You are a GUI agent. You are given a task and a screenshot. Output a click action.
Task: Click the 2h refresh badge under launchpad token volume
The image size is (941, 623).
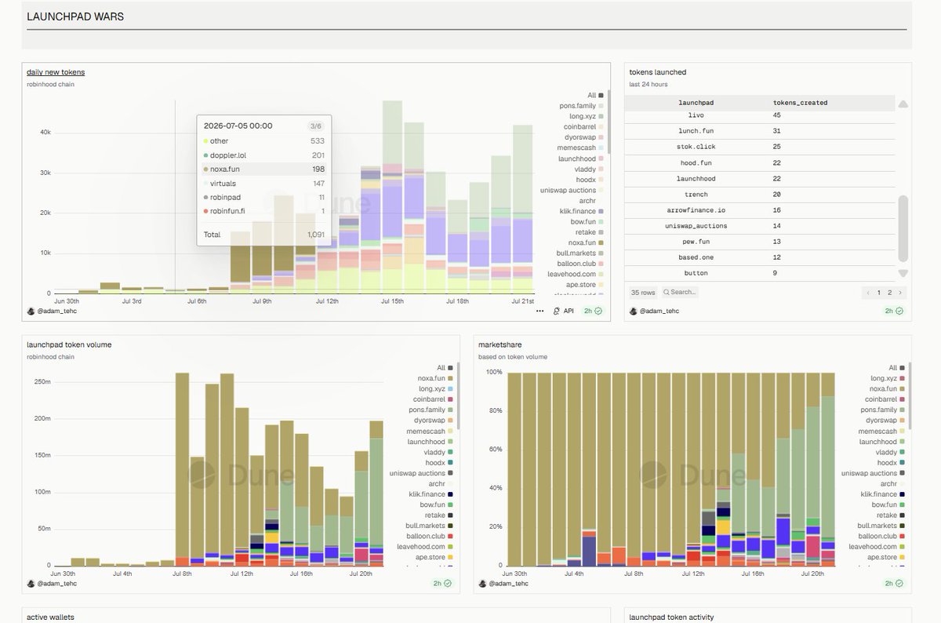coord(442,584)
